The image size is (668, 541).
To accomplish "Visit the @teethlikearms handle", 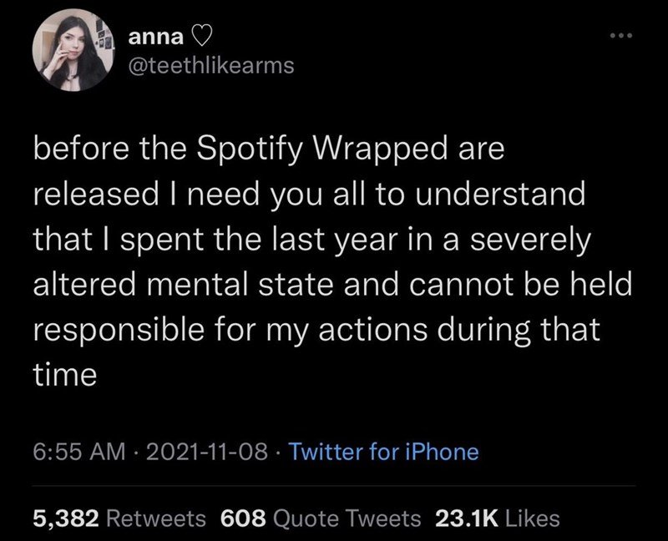I will (x=211, y=66).
